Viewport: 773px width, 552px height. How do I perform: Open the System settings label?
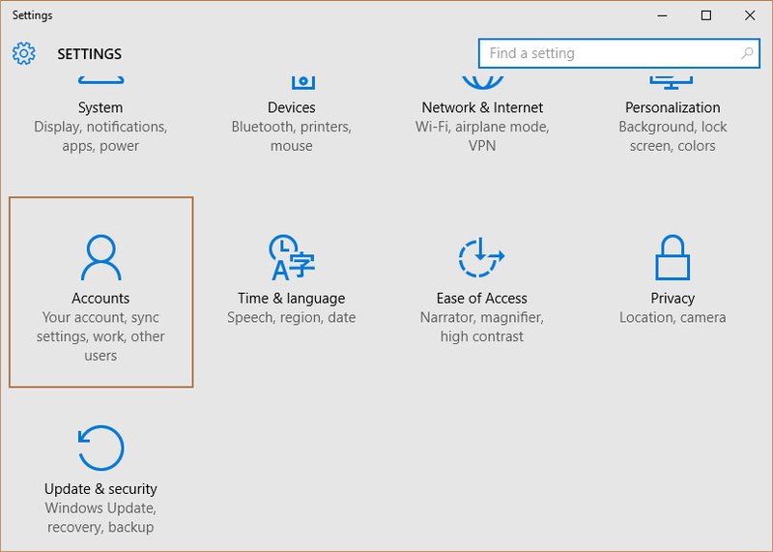(x=100, y=107)
